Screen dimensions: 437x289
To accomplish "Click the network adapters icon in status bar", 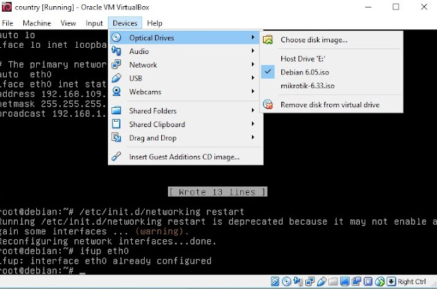I will [x=310, y=281].
